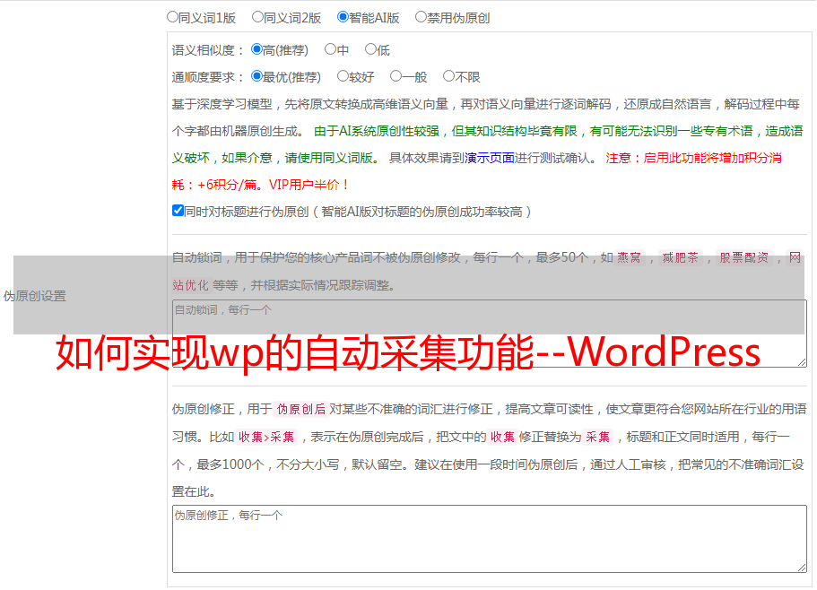Click the 股票配资 example keyword
This screenshot has width=817, height=590.
pos(744,257)
